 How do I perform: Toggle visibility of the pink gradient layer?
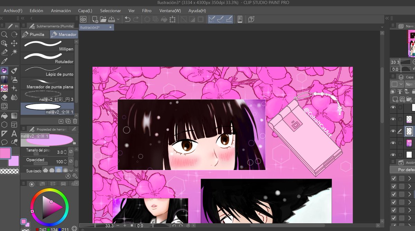click(x=393, y=143)
